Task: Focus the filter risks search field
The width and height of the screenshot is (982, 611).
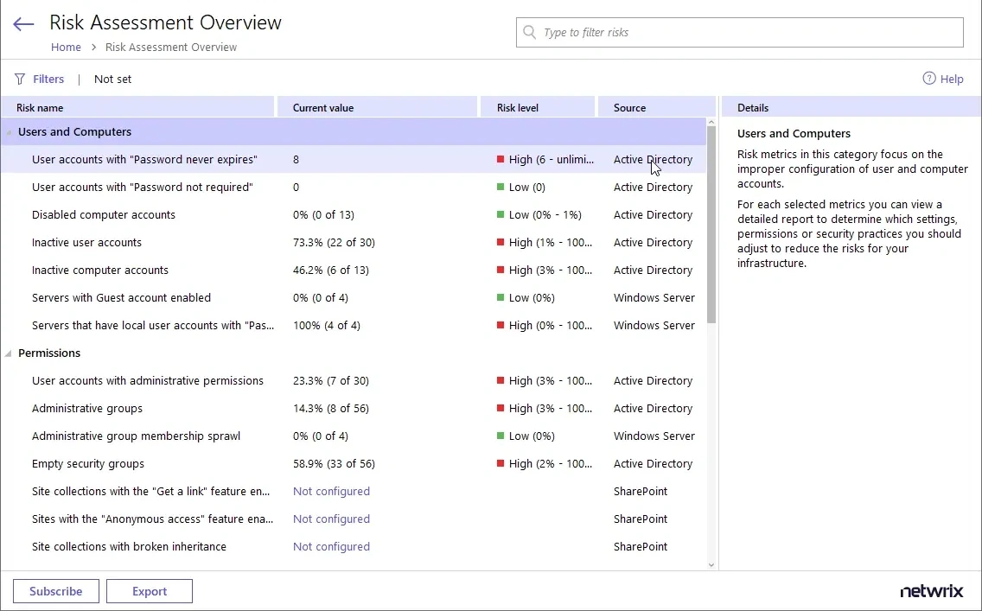Action: pyautogui.click(x=743, y=33)
